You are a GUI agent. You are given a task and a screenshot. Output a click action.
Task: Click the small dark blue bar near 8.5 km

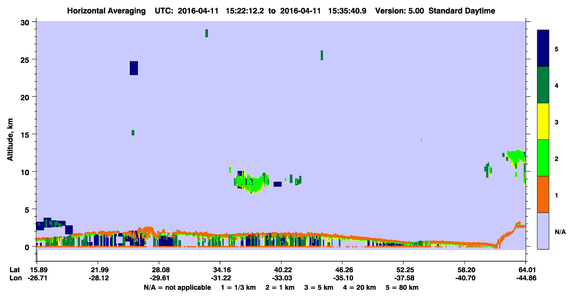(278, 184)
